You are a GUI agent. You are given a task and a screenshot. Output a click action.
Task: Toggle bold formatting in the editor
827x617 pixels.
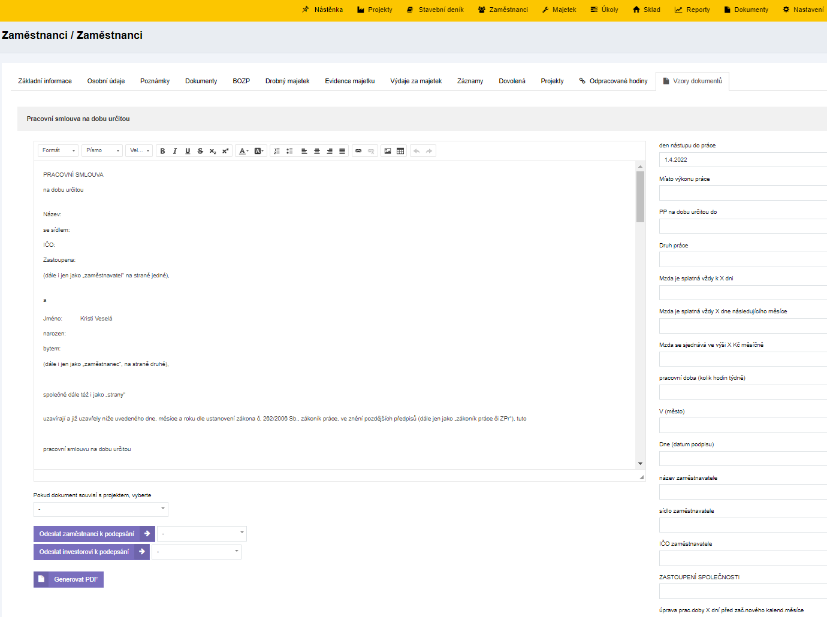point(162,151)
